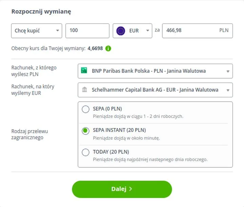Click the 'Pieniądze dojdą w około minutę' description
This screenshot has height=207, width=244.
126,138
